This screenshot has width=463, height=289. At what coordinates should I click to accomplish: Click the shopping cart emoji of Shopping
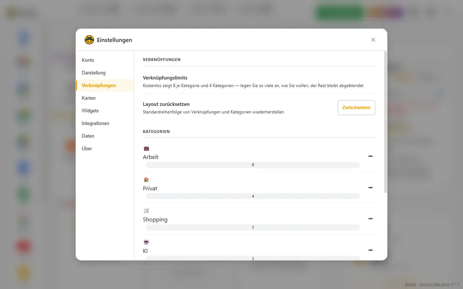[x=146, y=210]
